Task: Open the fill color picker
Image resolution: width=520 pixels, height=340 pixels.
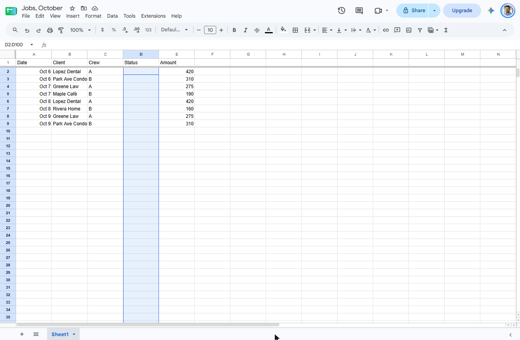Action: coord(283,30)
